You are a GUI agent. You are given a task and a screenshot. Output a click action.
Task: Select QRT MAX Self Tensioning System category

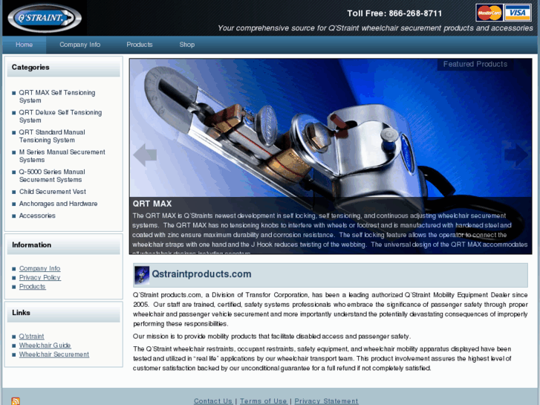tap(57, 97)
